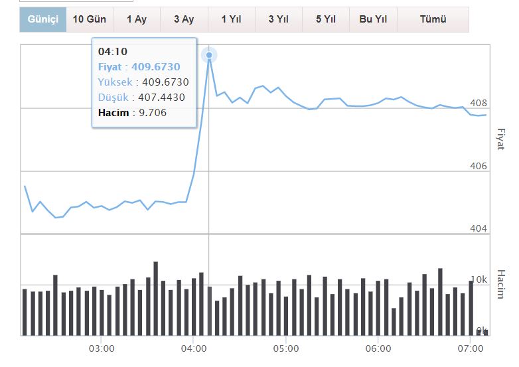Click the tallest bar in volume chart
Screen dimensions: 519x367
point(156,299)
